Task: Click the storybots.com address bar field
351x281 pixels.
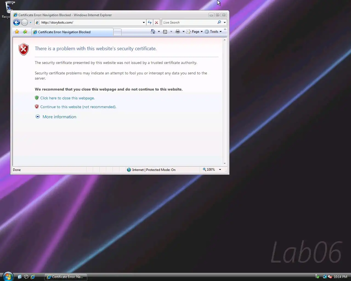Action: tap(90, 23)
